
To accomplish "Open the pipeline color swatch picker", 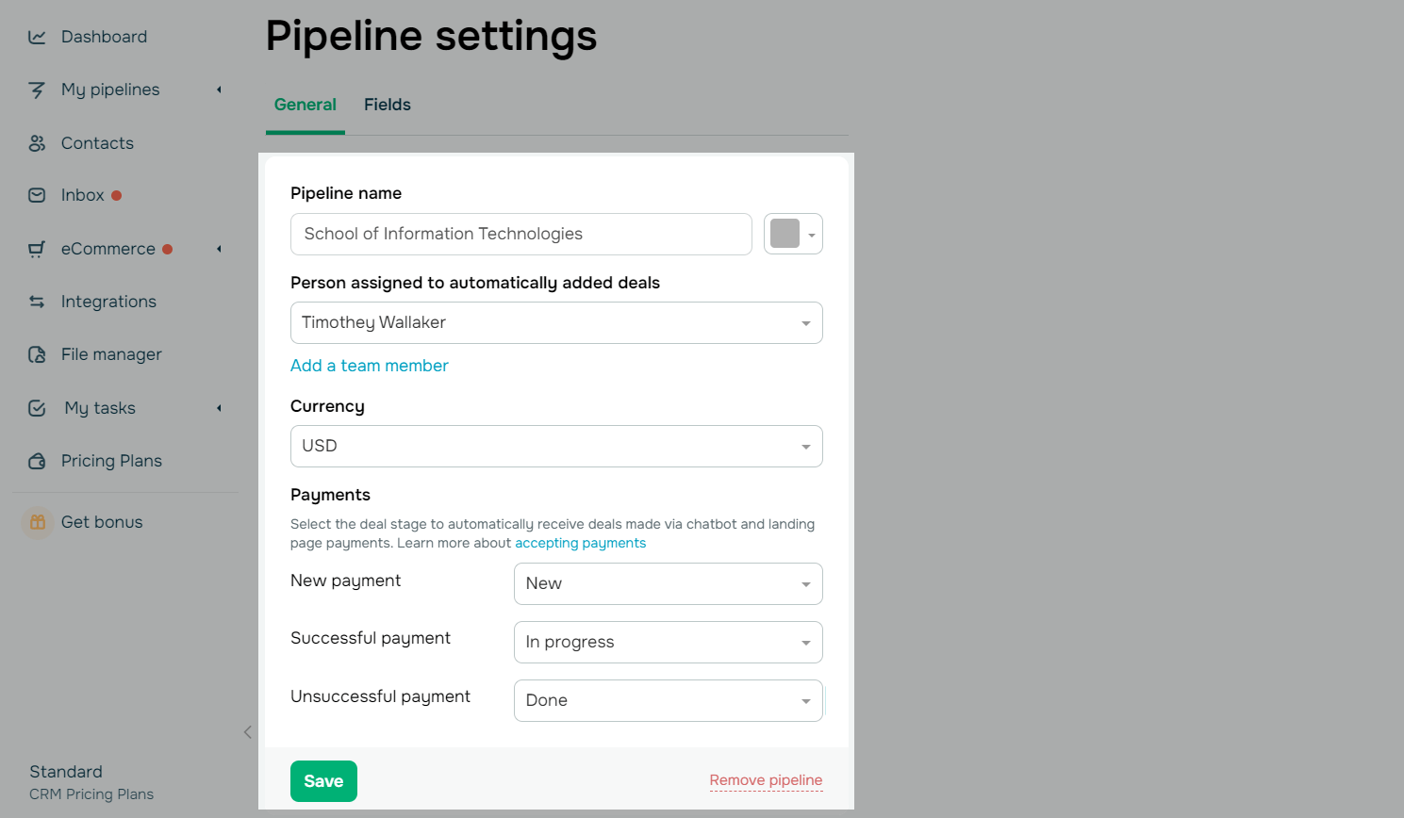I will (x=793, y=234).
